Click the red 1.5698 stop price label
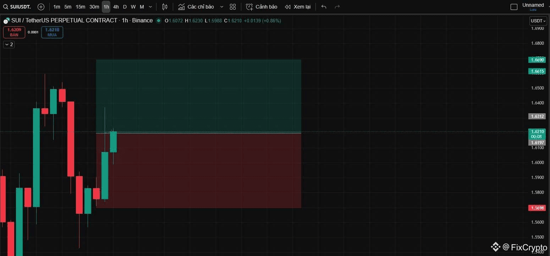This screenshot has width=550, height=256. coord(537,208)
